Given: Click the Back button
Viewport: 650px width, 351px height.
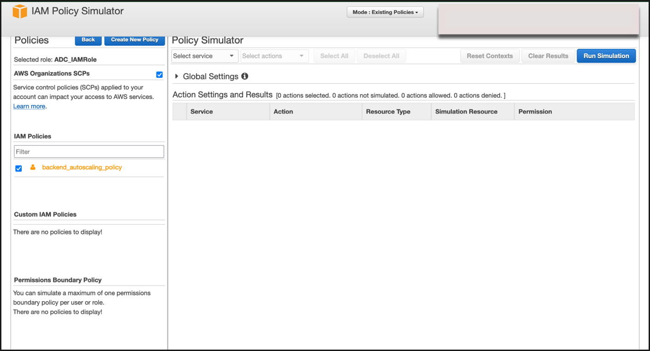Looking at the screenshot, I should tap(88, 40).
